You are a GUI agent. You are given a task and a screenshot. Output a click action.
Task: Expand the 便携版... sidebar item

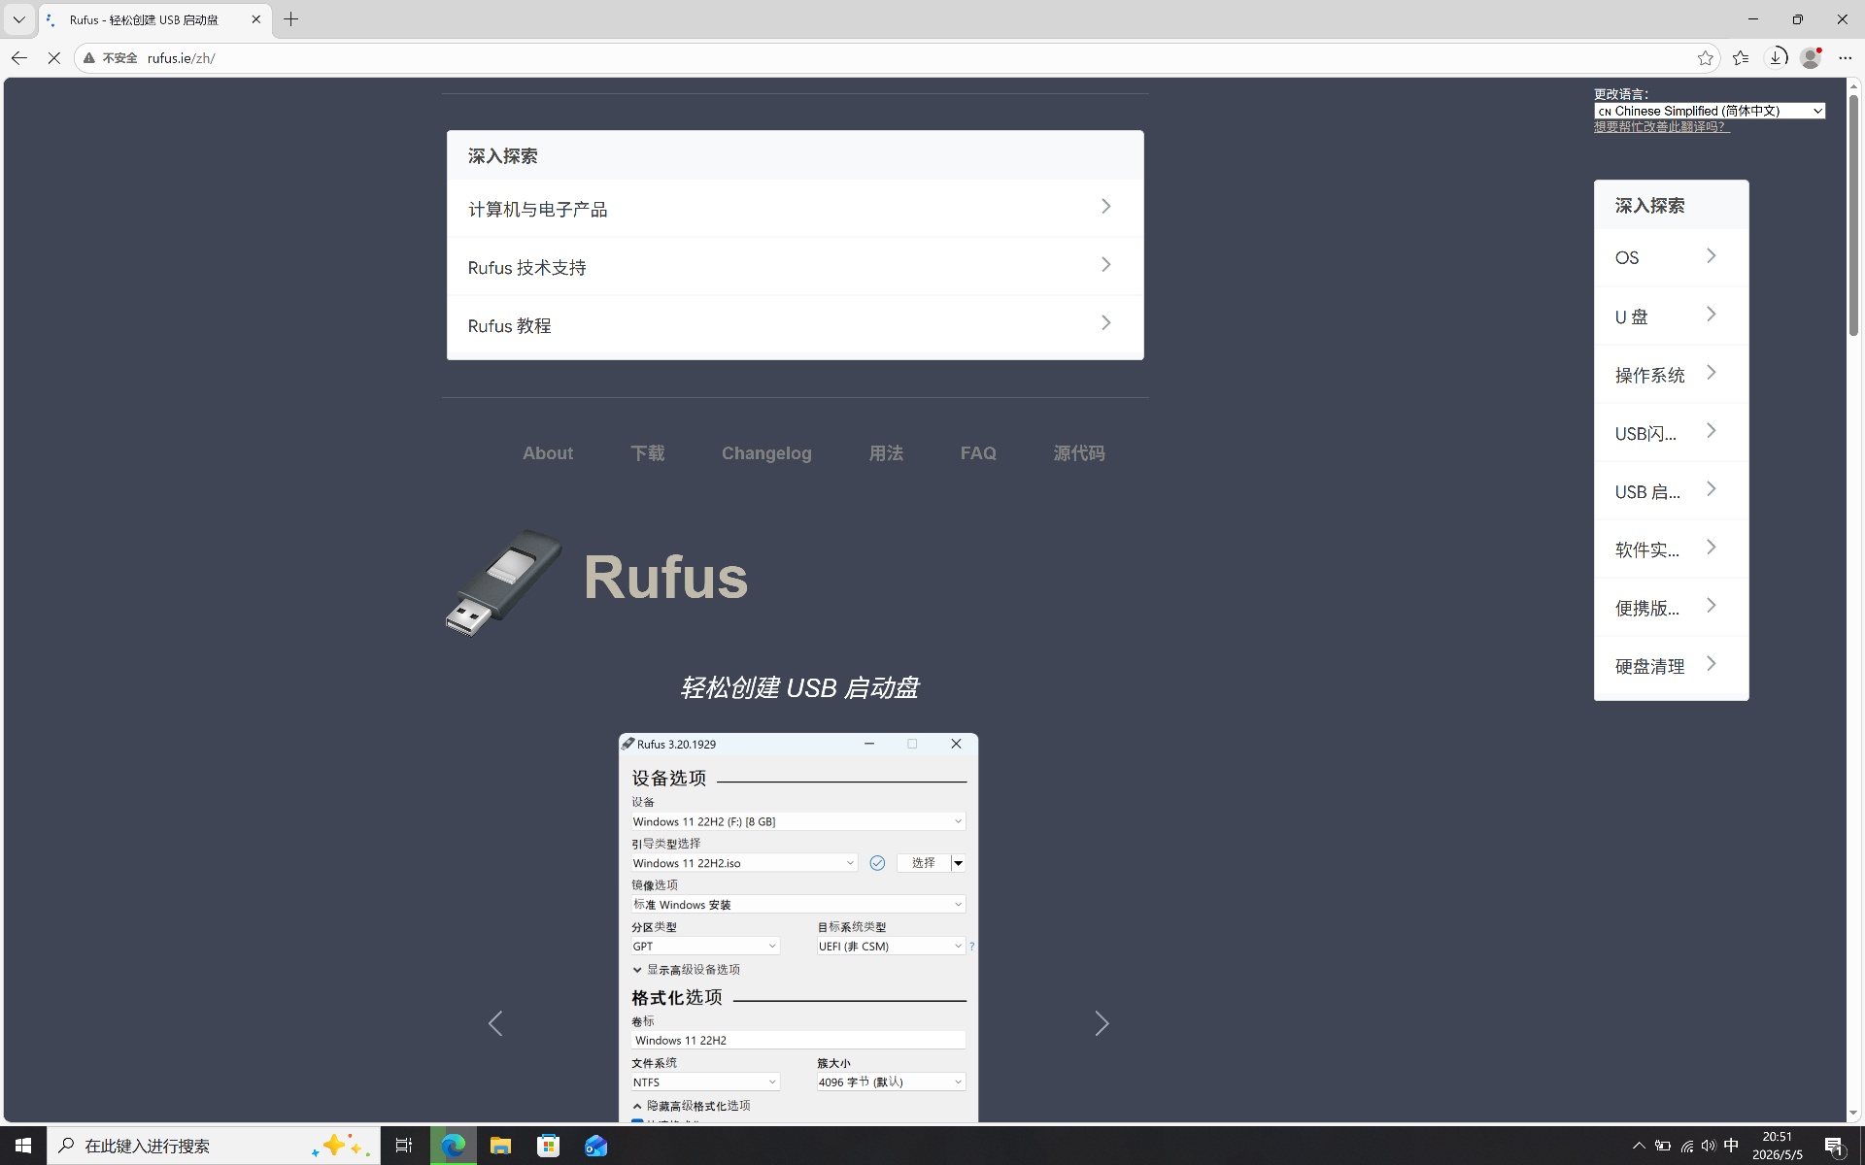(x=1671, y=608)
